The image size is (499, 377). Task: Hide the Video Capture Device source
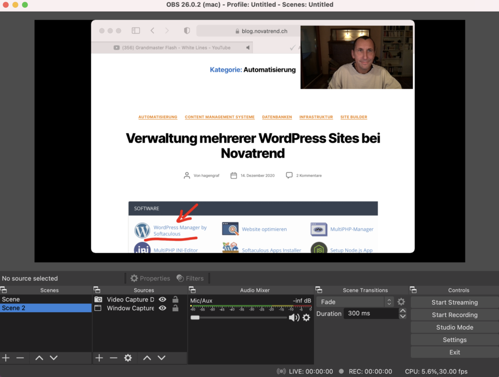pyautogui.click(x=163, y=299)
